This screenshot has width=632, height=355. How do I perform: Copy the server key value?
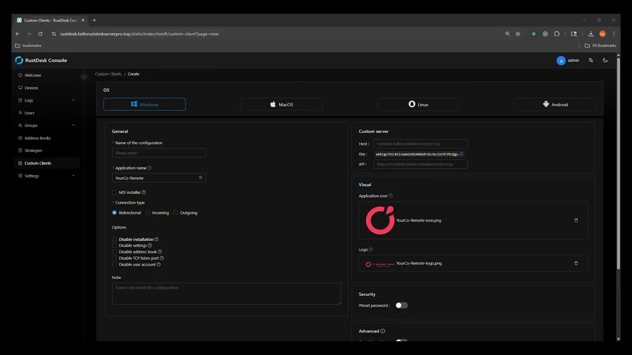[461, 154]
